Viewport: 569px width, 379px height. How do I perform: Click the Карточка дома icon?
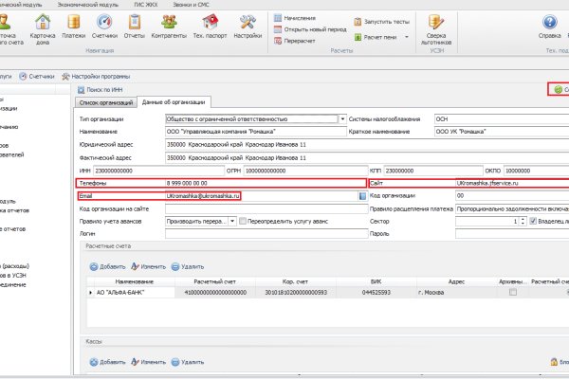pyautogui.click(x=42, y=27)
